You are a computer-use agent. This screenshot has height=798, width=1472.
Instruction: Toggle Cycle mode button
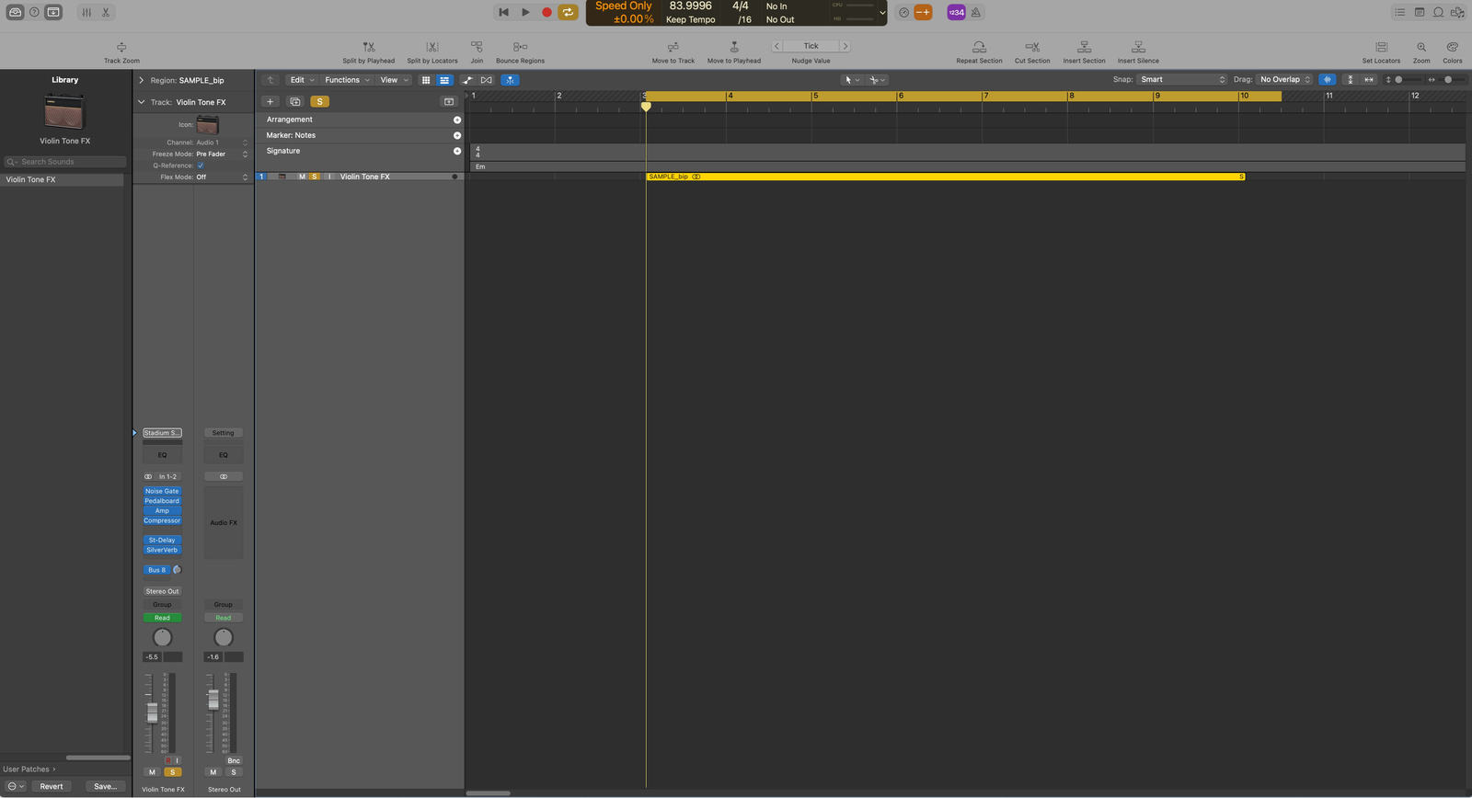click(x=568, y=12)
